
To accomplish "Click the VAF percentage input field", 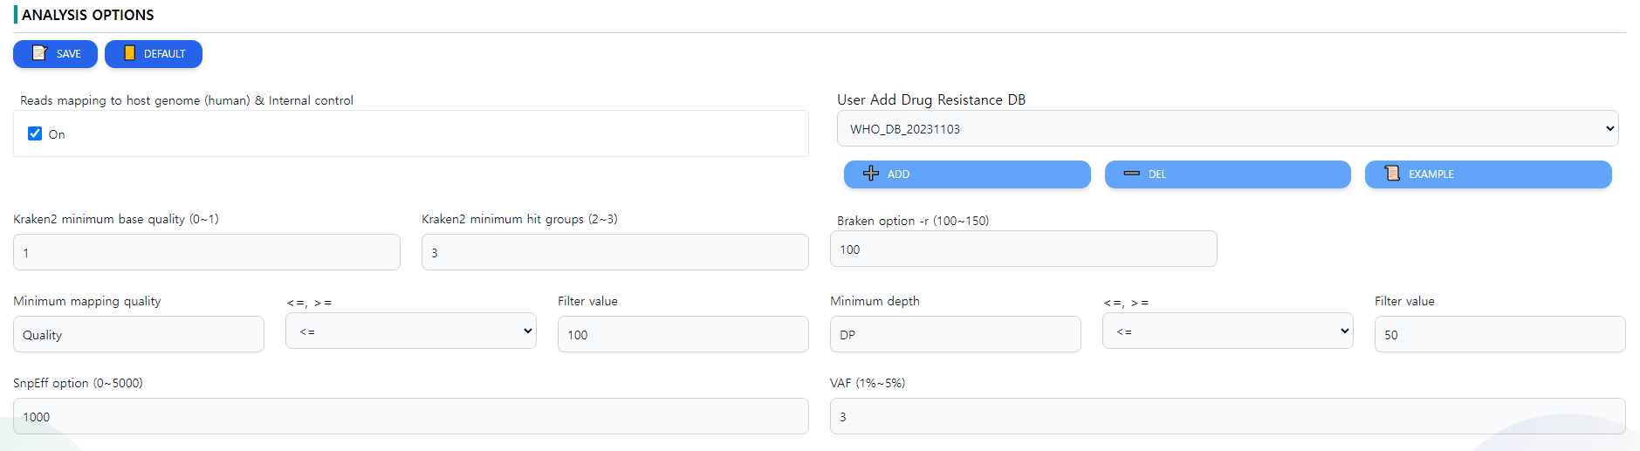I will (x=1228, y=416).
